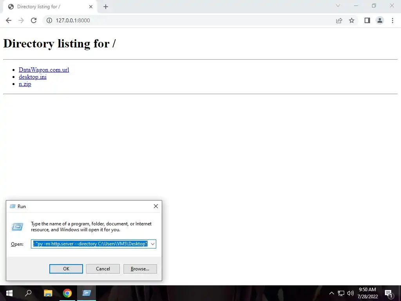Close the Directory listing tab
Image resolution: width=401 pixels, height=301 pixels.
(x=91, y=7)
